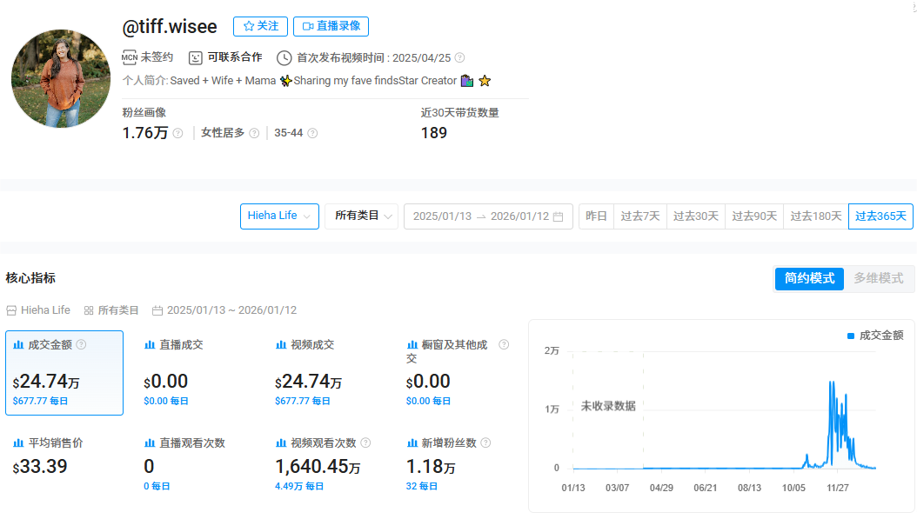Click the briefcase icon in 个人简介 line
917x519 pixels.
click(466, 80)
